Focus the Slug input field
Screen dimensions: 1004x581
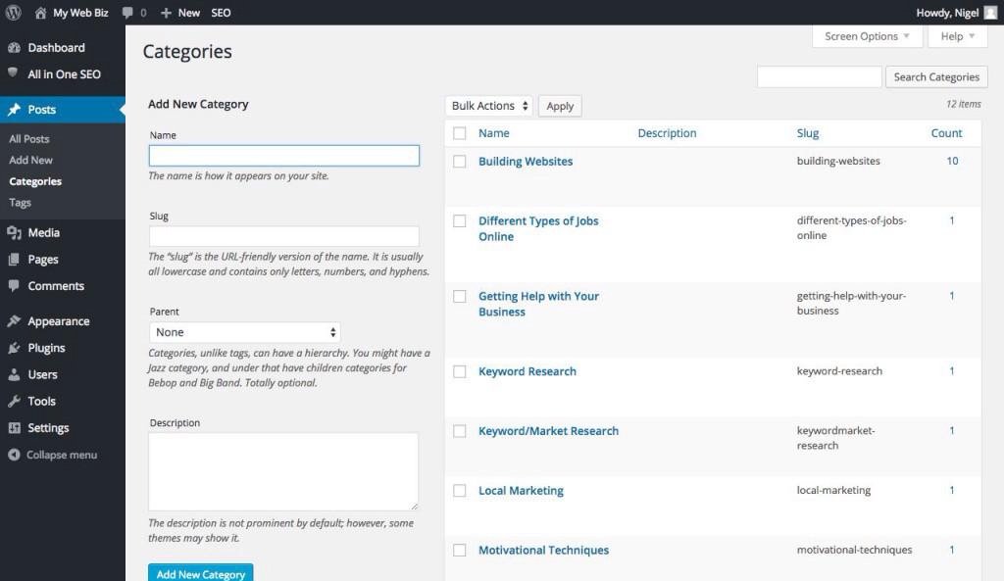284,236
